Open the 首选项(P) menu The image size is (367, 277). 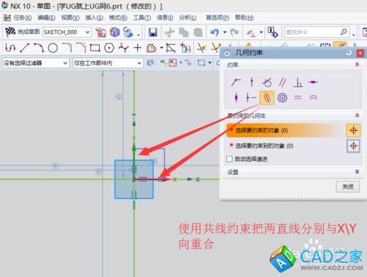(x=217, y=18)
